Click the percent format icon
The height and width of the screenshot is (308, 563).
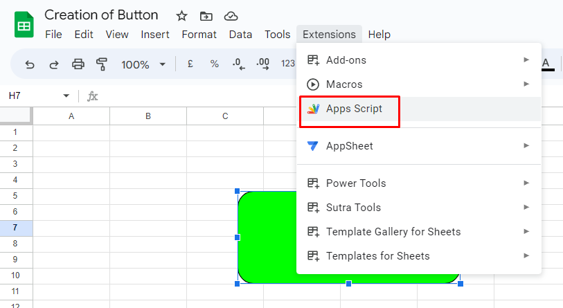click(215, 64)
